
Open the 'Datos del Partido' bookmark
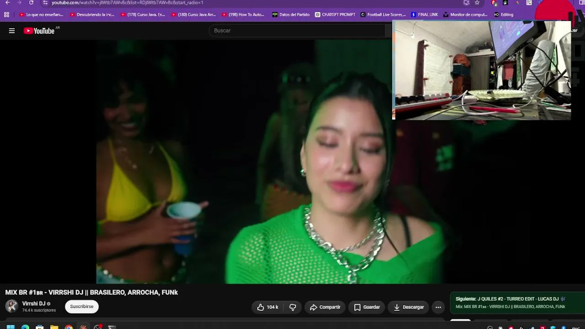pyautogui.click(x=291, y=15)
